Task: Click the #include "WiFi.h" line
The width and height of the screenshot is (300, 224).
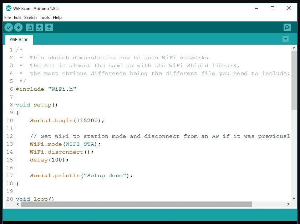Action: (46, 89)
